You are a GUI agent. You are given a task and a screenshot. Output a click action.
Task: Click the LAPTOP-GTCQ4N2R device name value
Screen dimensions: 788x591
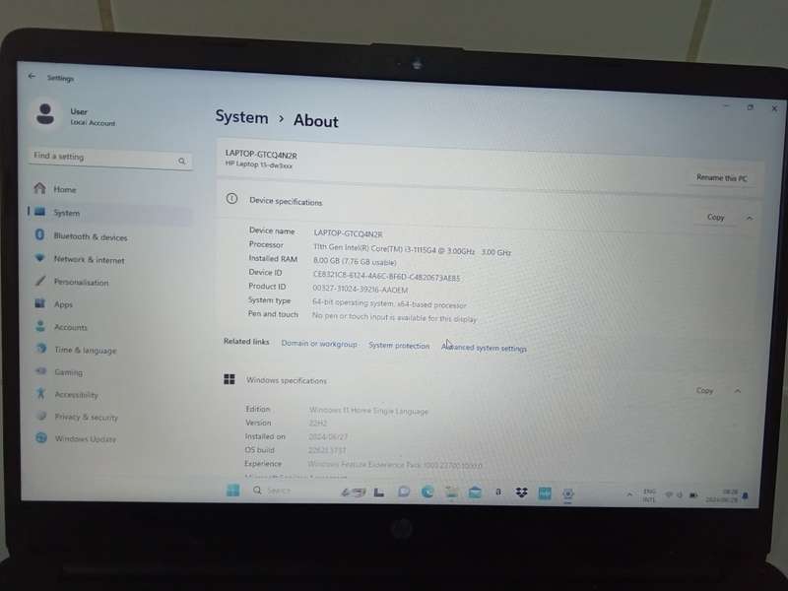tap(348, 233)
